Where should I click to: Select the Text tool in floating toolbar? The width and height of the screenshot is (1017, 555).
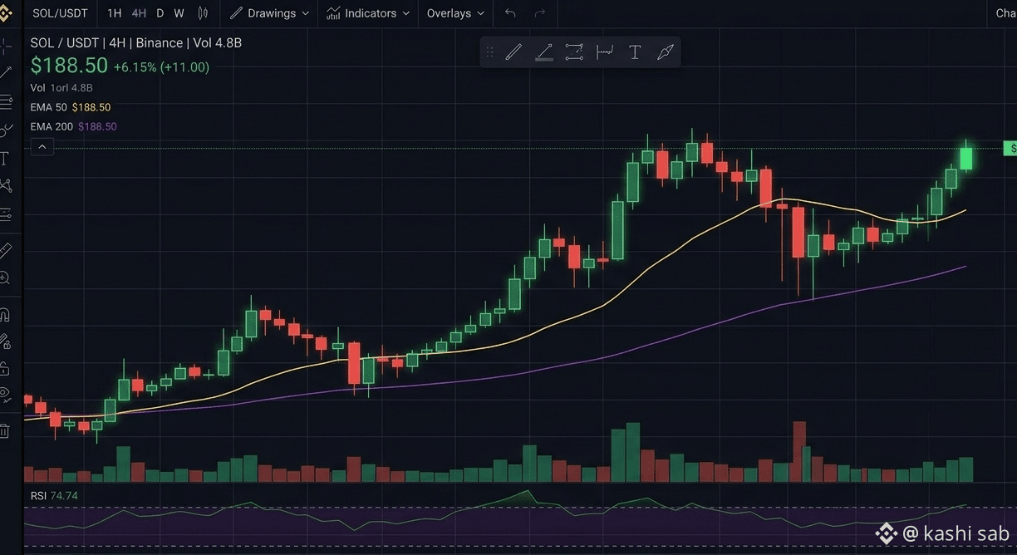tap(635, 52)
